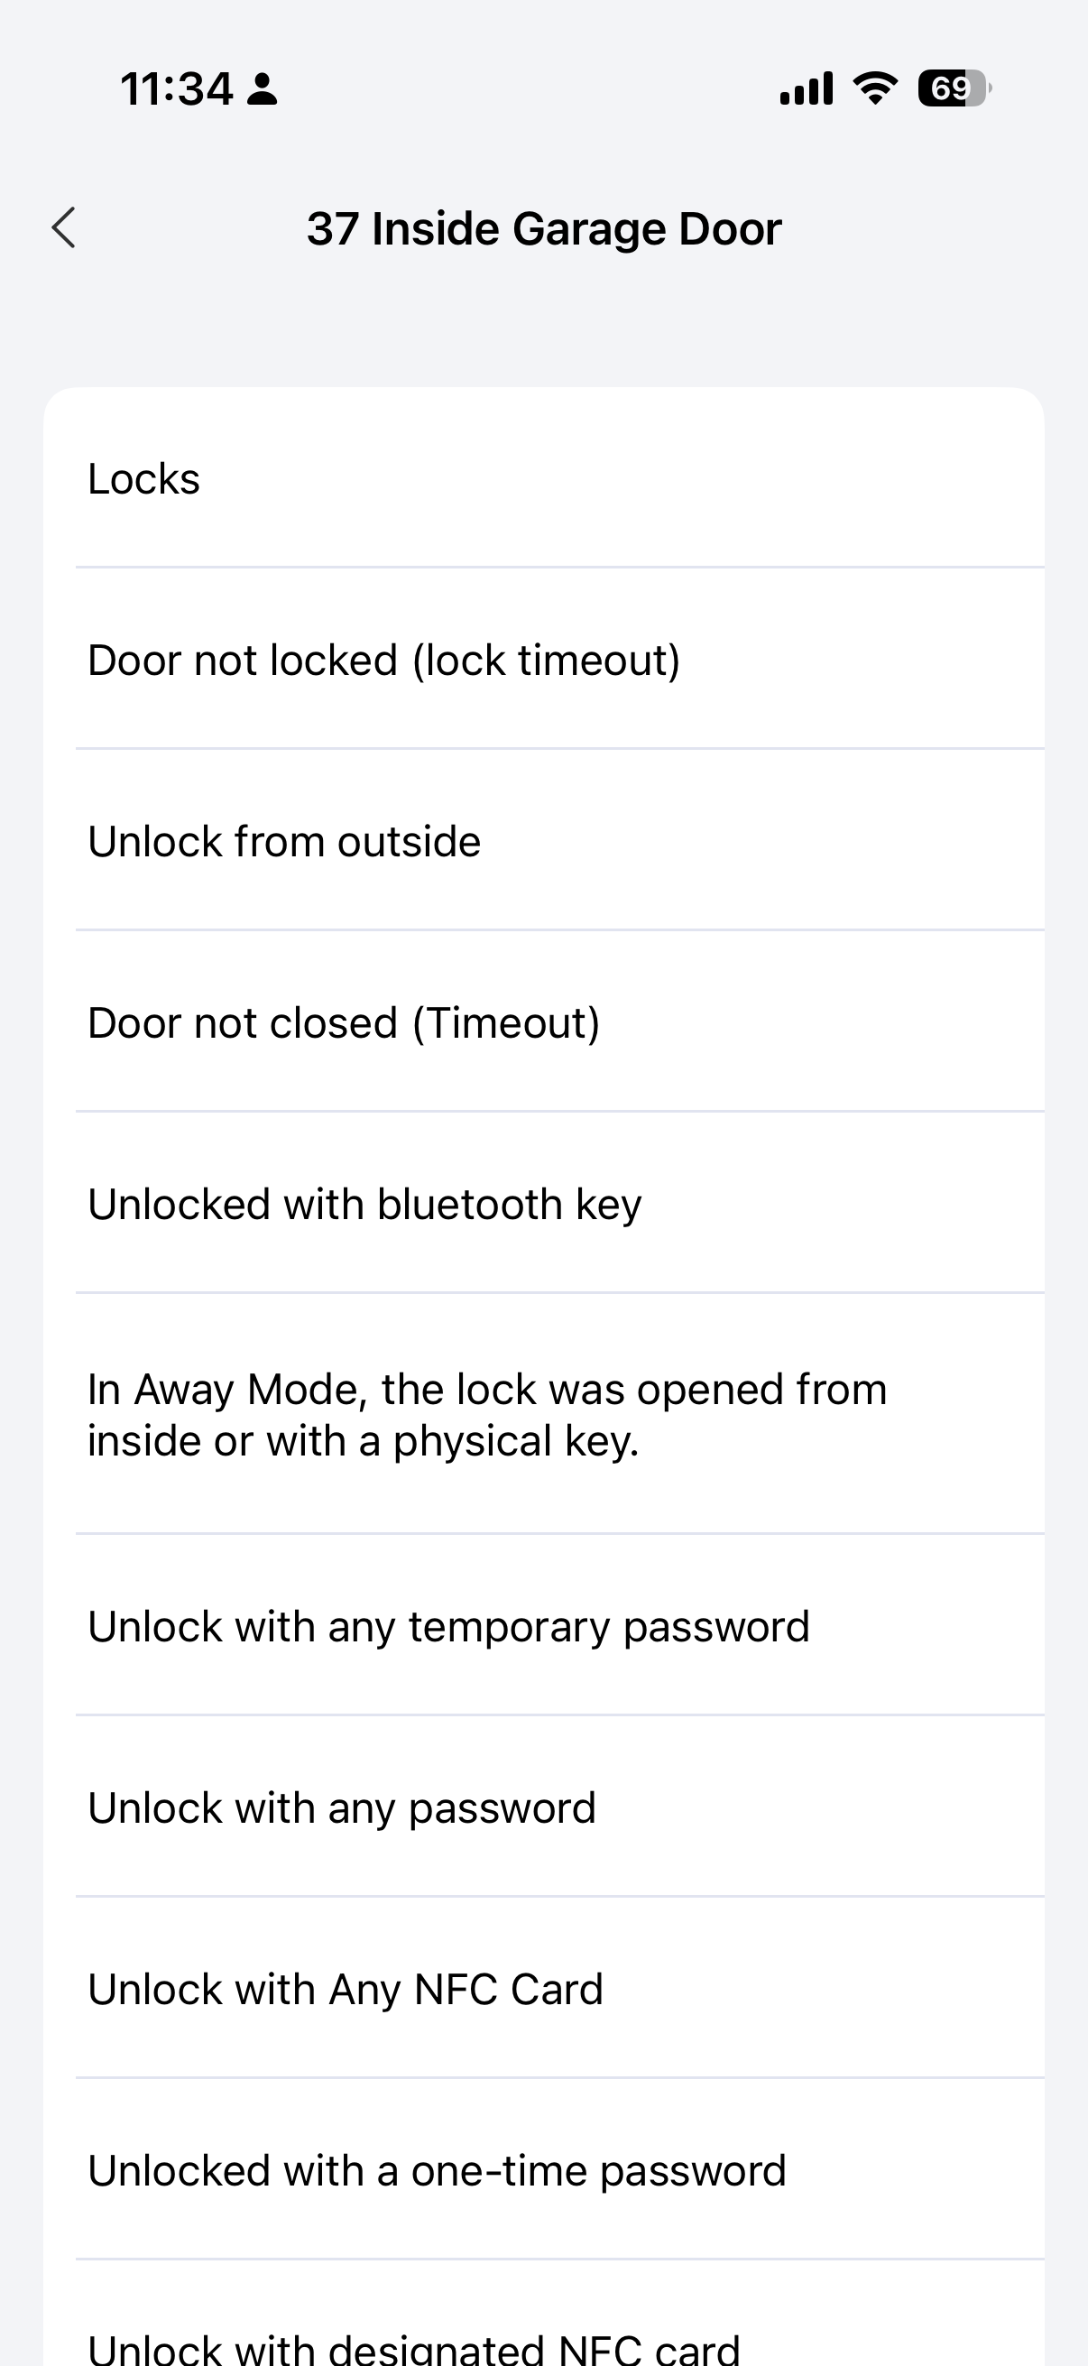Tap the 11:34 clock in status bar

[x=176, y=89]
